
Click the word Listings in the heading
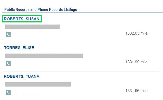click(x=71, y=9)
